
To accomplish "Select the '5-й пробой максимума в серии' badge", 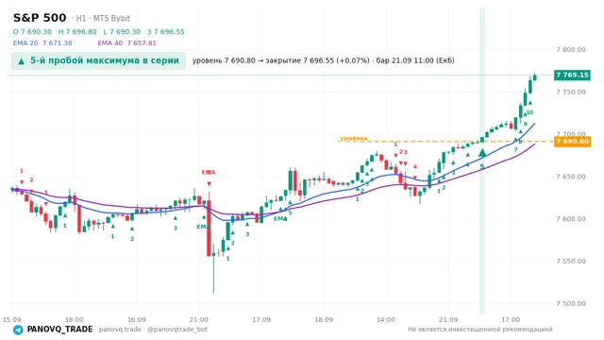I will pos(98,60).
